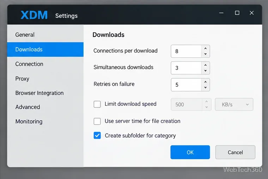Decrease Simultaneous downloads count

(206, 71)
